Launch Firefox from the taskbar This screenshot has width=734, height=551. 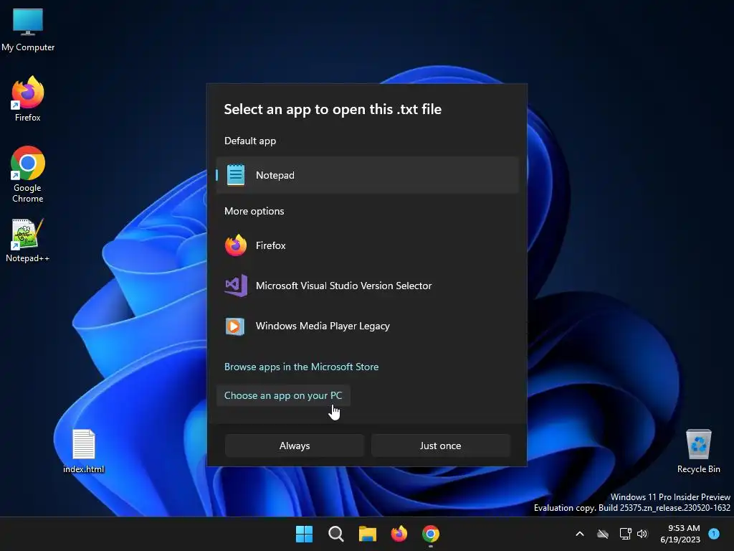tap(399, 534)
